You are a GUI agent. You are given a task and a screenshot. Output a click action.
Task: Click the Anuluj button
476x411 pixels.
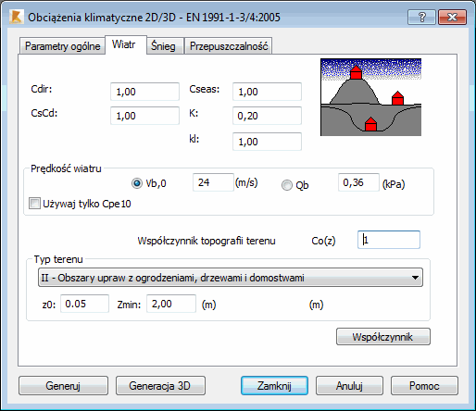point(349,386)
